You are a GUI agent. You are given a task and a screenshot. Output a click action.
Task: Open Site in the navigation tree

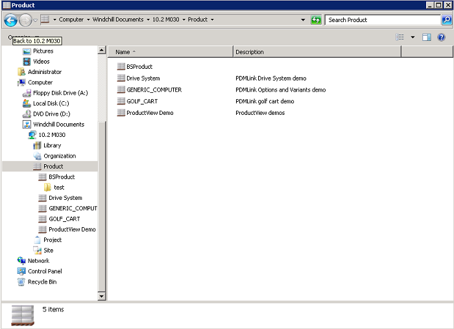[49, 250]
